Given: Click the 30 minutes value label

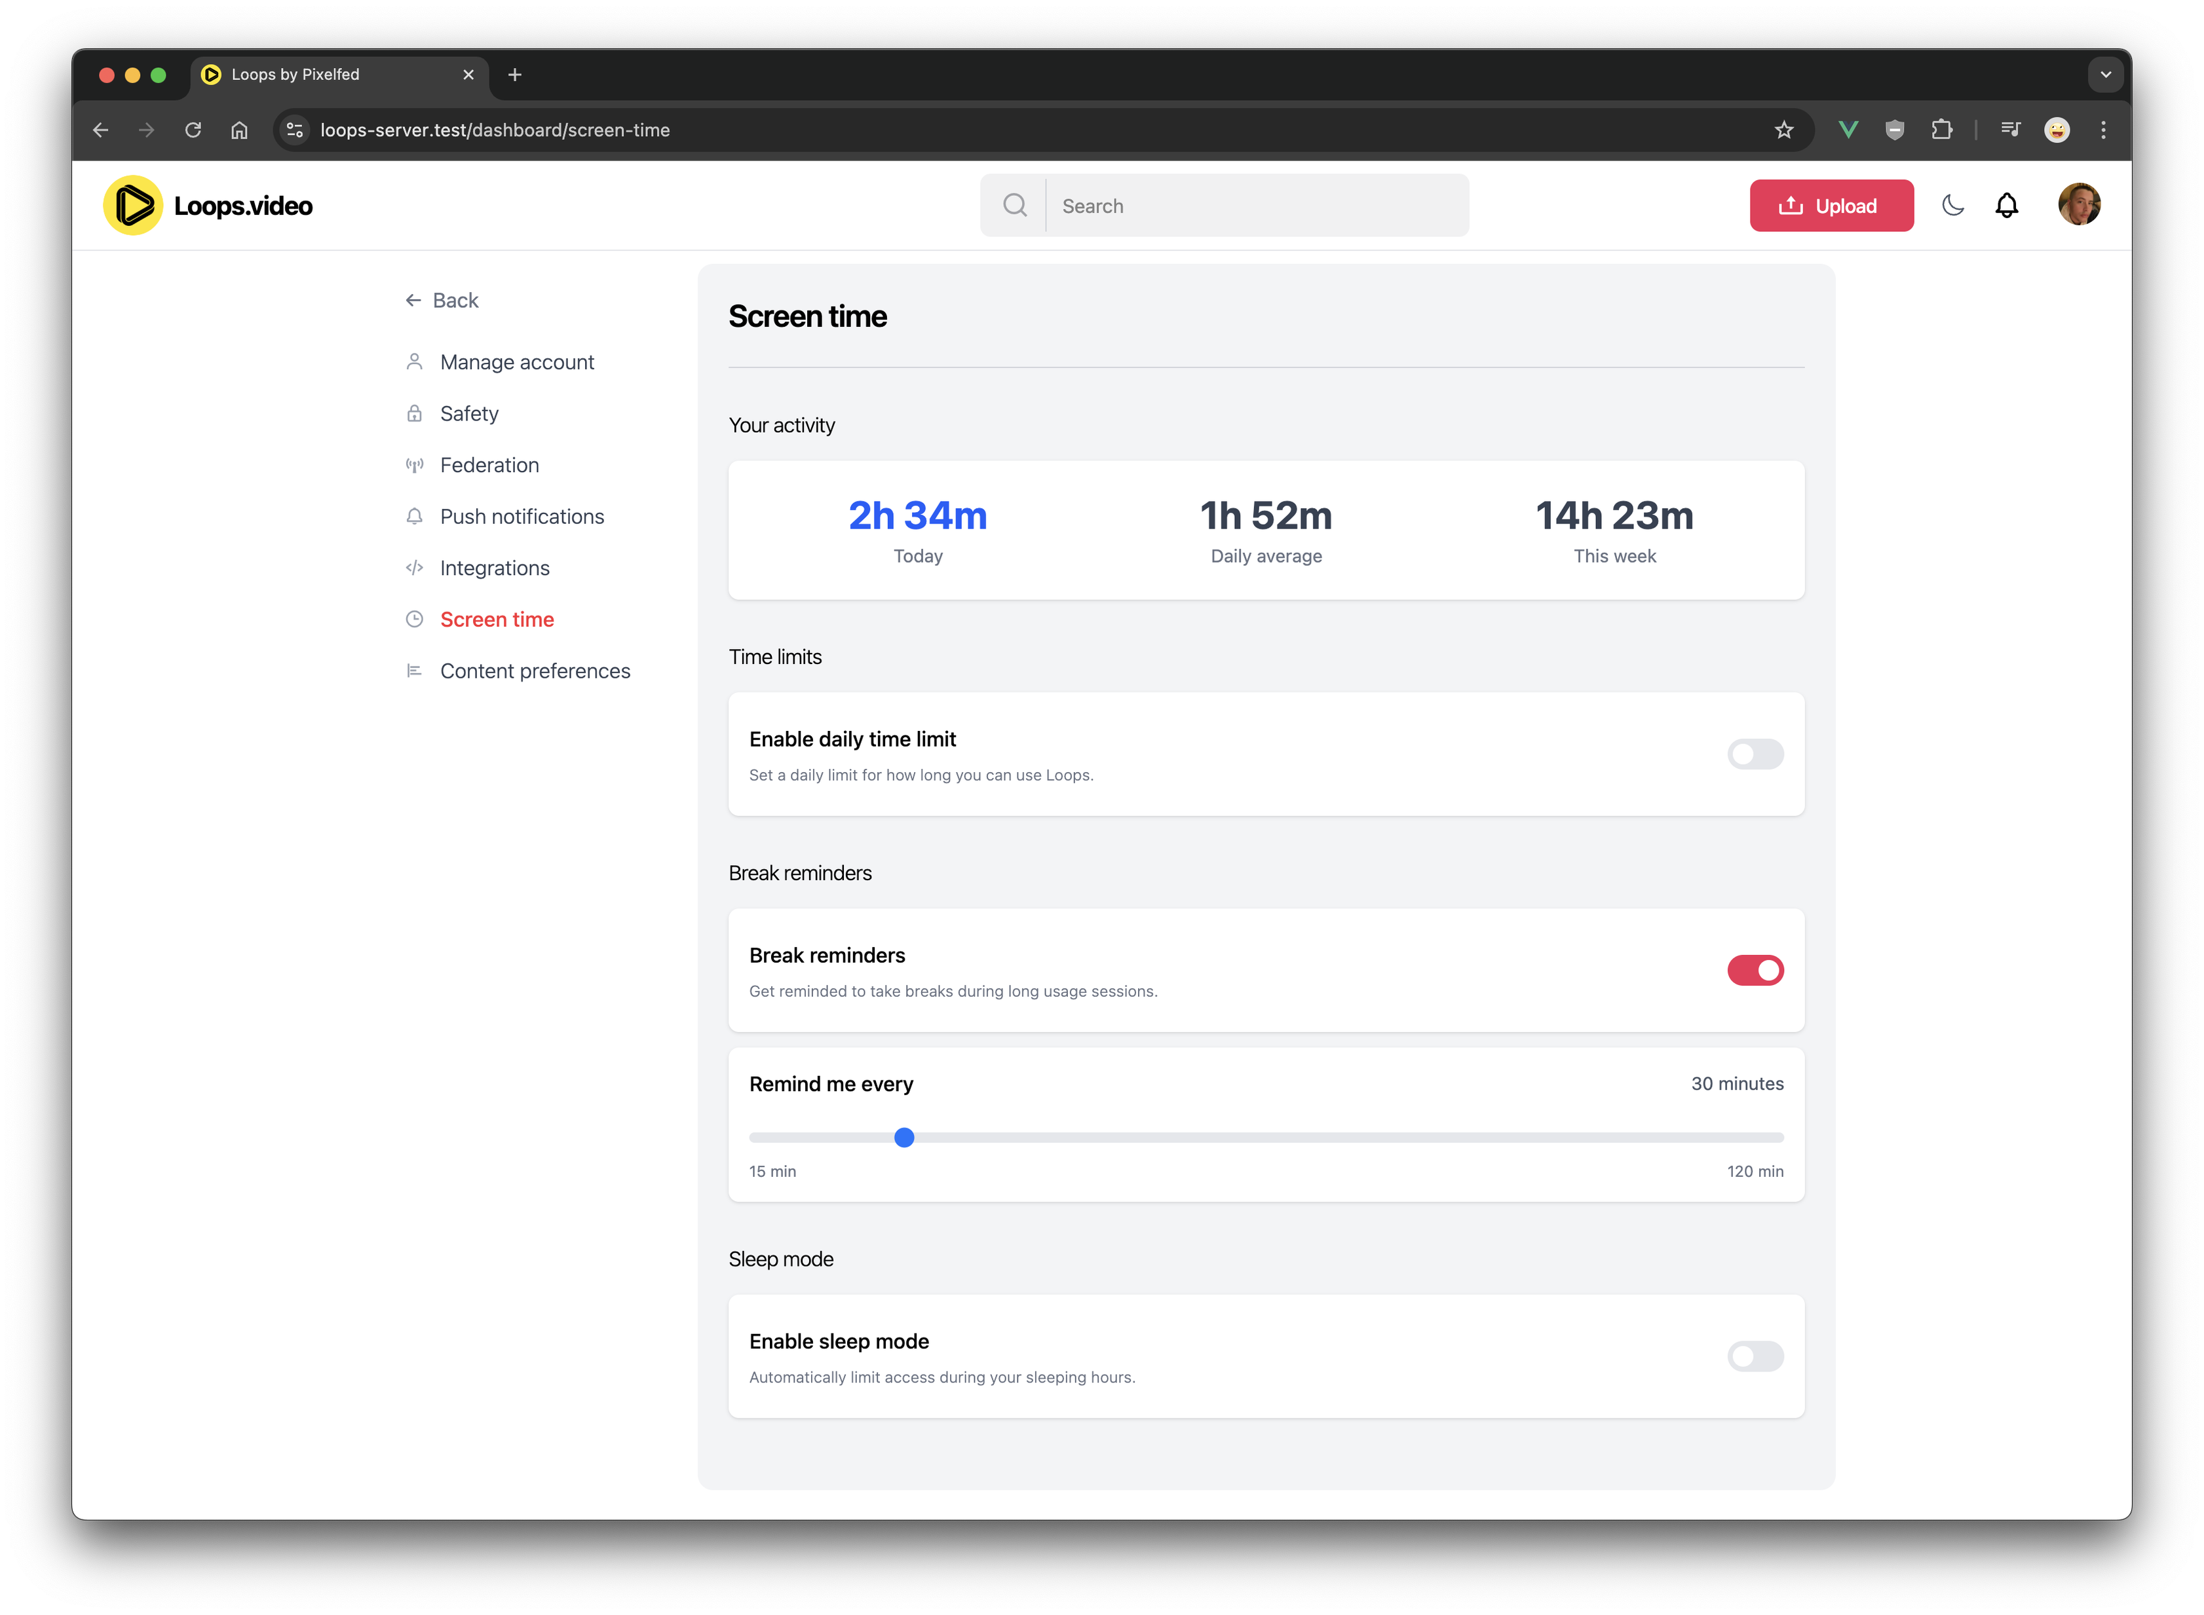Looking at the screenshot, I should [x=1737, y=1084].
